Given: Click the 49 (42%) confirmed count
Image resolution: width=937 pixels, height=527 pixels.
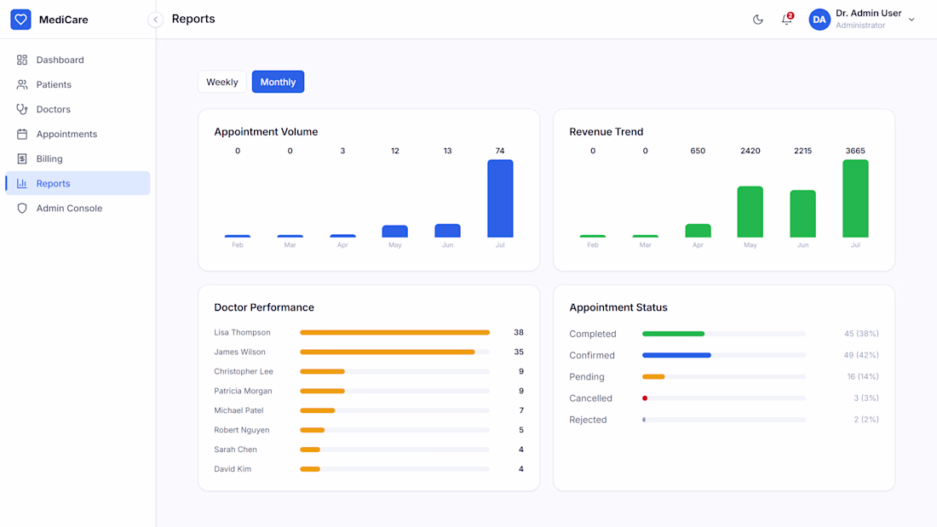Looking at the screenshot, I should pyautogui.click(x=861, y=355).
